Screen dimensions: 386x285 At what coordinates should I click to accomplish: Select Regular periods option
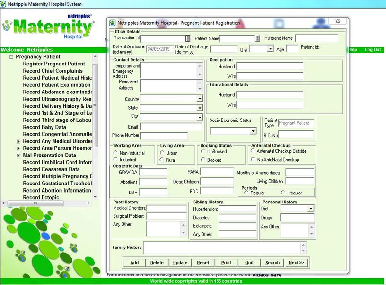pos(246,193)
